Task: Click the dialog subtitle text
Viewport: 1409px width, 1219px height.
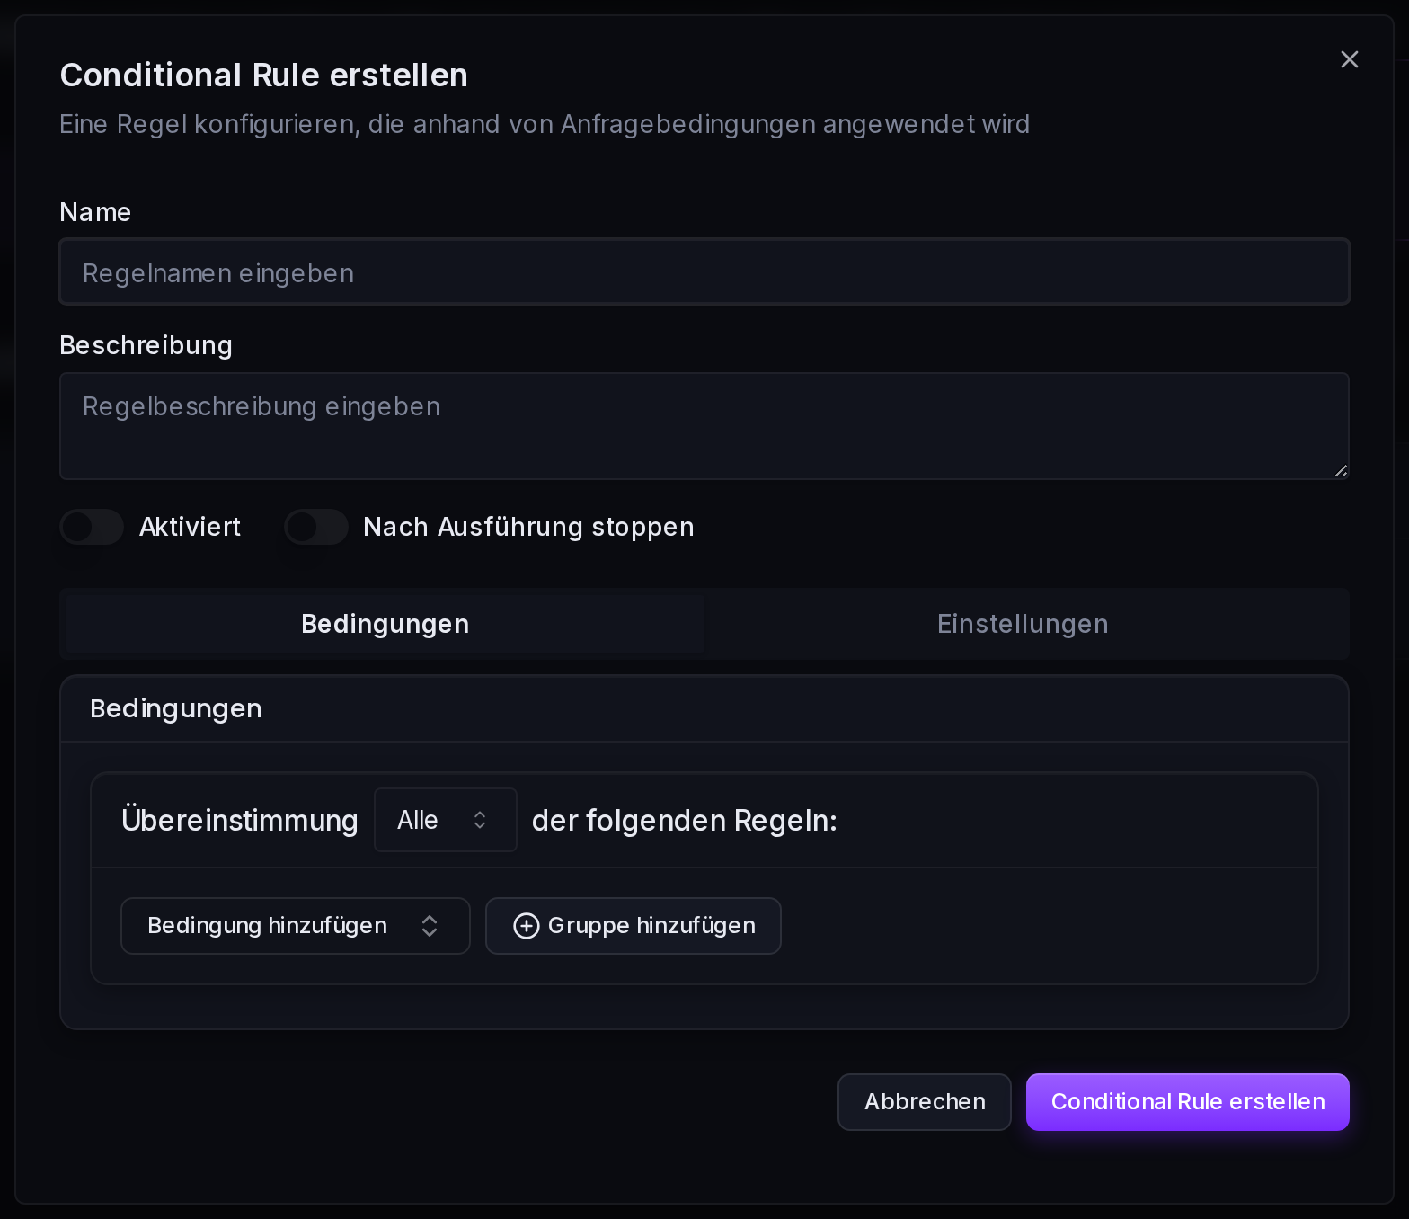Action: tap(545, 124)
